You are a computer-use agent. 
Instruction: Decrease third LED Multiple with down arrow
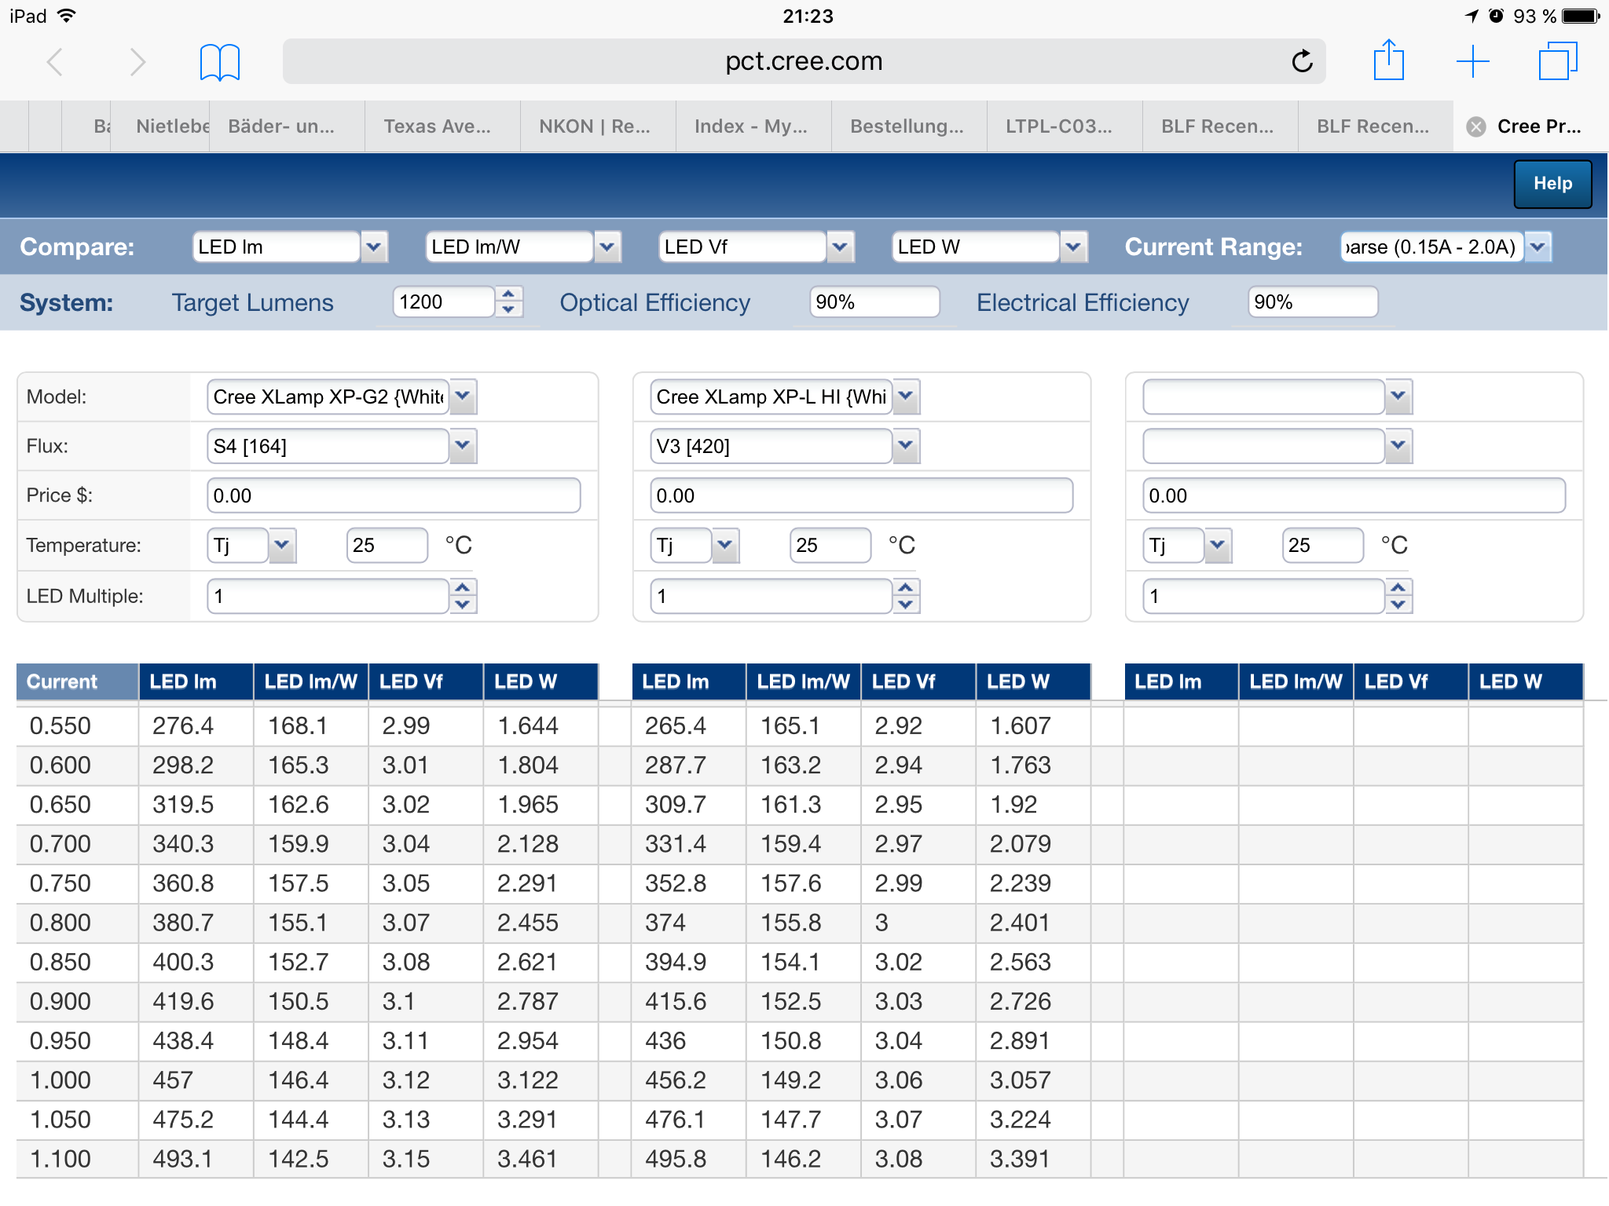[x=1398, y=605]
